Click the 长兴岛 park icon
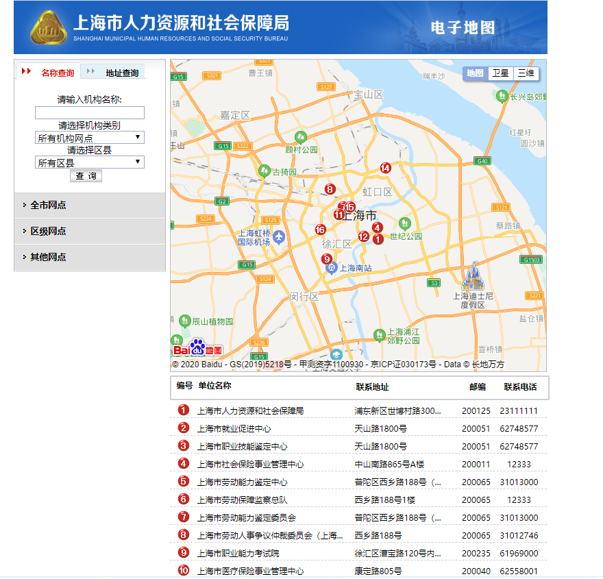Viewport: 603px width, 579px height. pos(502,96)
